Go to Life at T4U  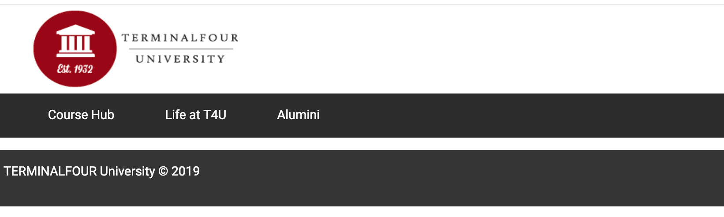click(x=195, y=115)
